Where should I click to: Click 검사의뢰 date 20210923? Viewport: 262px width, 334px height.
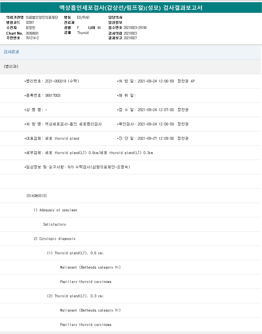point(130,34)
